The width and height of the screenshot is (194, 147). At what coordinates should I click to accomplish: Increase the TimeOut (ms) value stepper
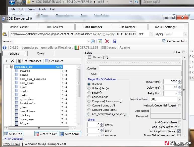pos(179,81)
